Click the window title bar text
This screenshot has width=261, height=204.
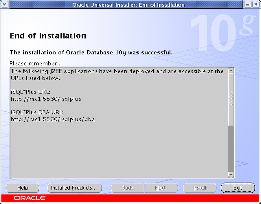(x=129, y=5)
